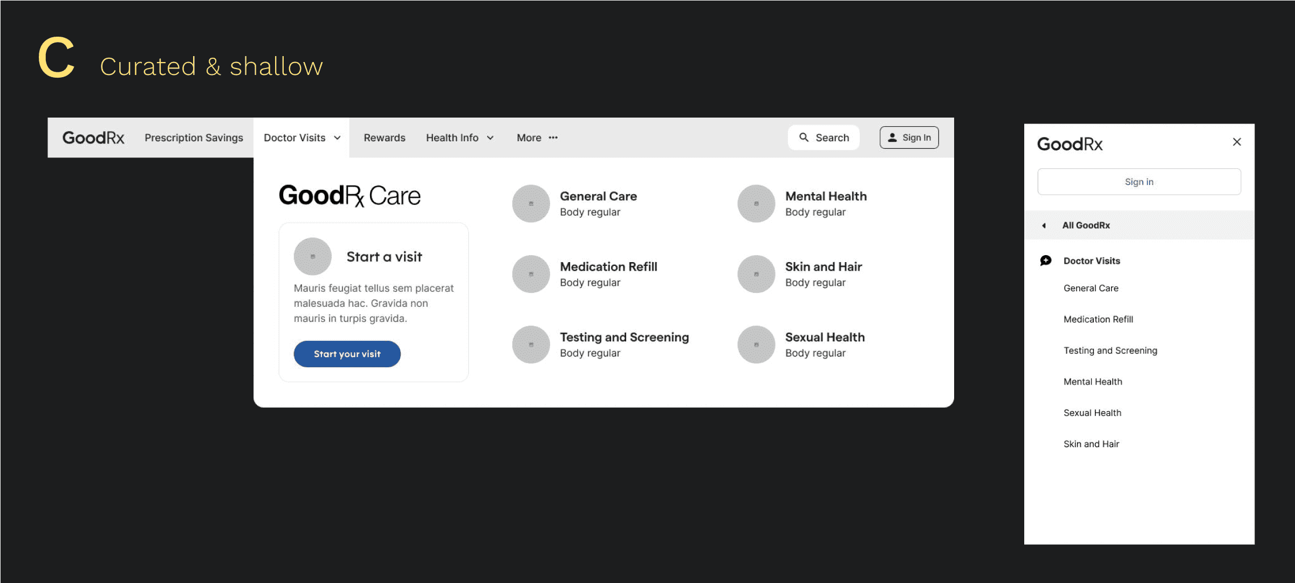Click the Doctor Visits chat-plus icon
Screen dimensions: 1295x583
(1045, 260)
